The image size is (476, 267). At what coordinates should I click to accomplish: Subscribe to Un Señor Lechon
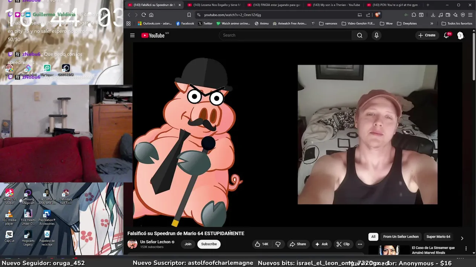(x=209, y=244)
